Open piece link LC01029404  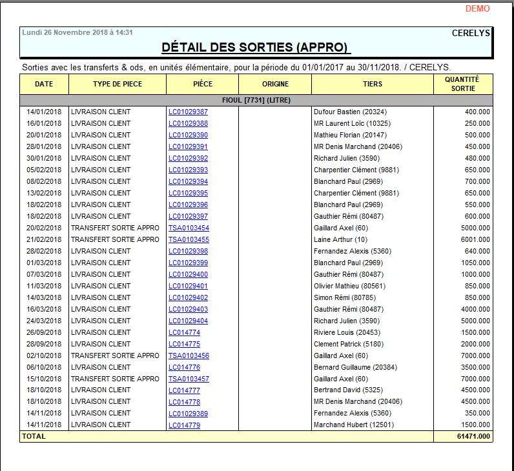coord(188,321)
